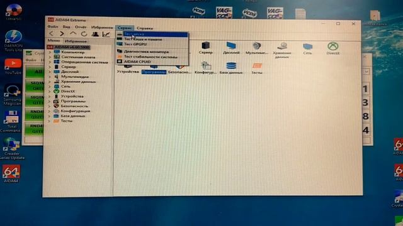Open YouTube desktop shortcut
Viewport: 403px width, 226px height.
coord(13,67)
